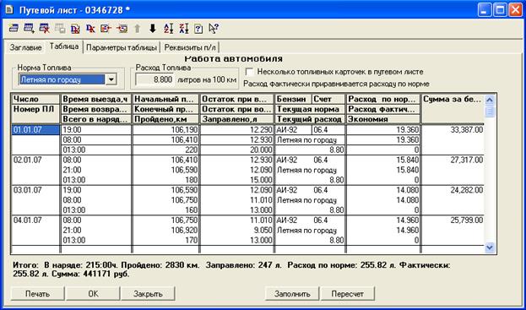Viewport: 526px width, 310px height.
Task: Click the sum cell 33,387.00
Action: point(453,130)
